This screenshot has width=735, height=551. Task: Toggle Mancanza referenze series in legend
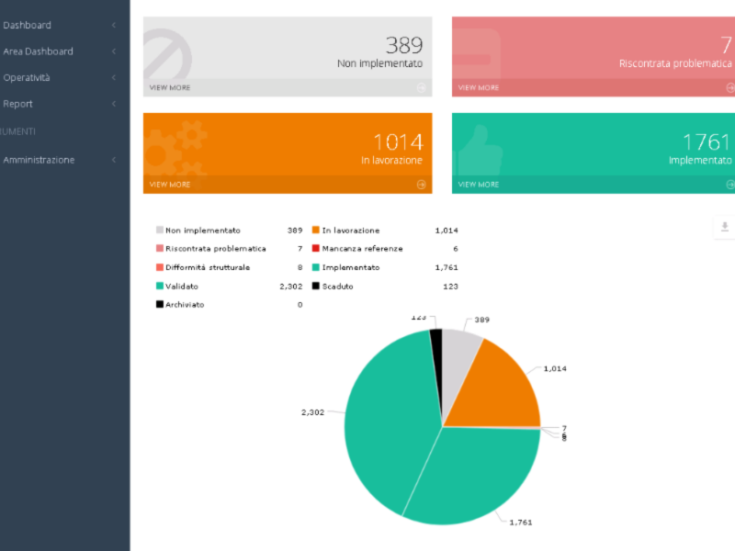pos(361,249)
